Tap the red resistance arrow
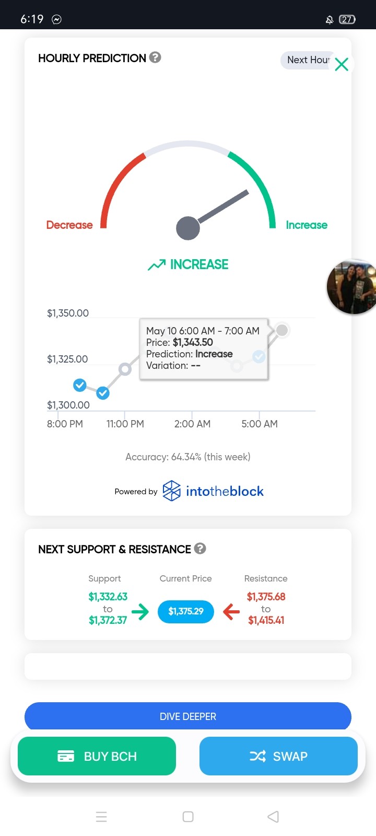 click(x=231, y=611)
